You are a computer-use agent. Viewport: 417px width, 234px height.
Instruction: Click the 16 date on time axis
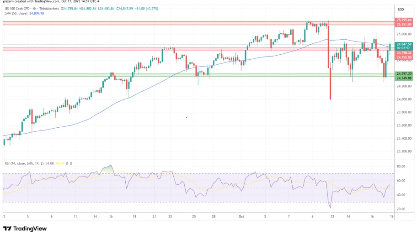point(111,216)
